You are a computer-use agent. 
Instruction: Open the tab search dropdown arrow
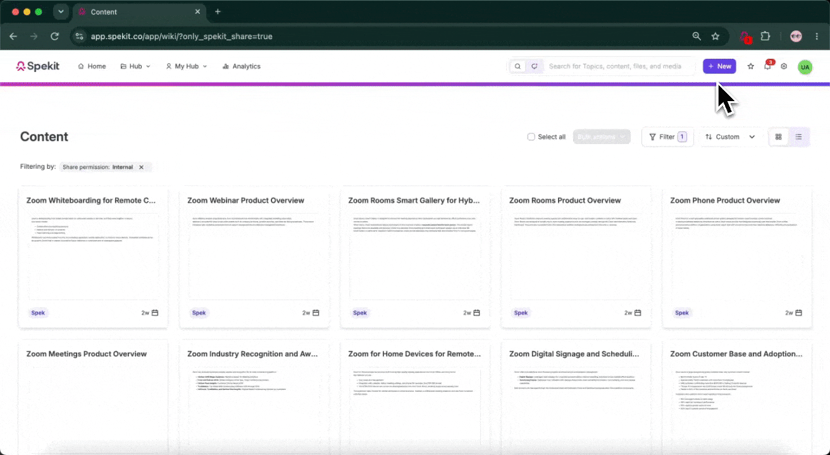tap(61, 11)
